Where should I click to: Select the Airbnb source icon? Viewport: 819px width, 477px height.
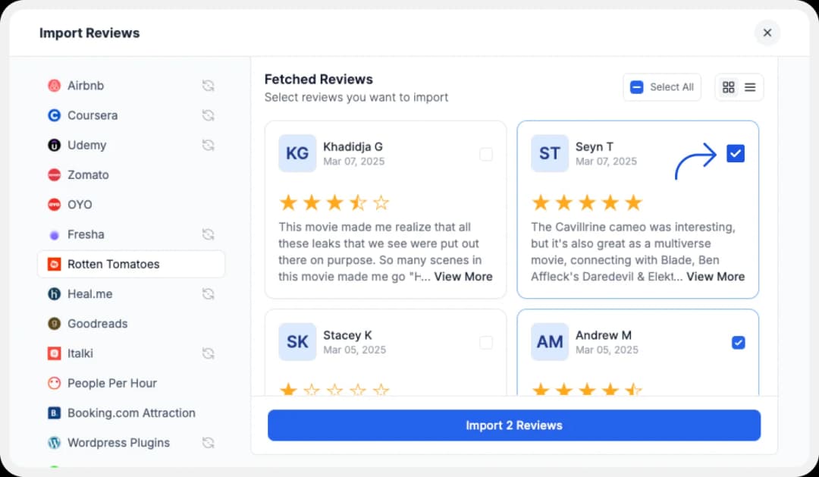pos(54,86)
